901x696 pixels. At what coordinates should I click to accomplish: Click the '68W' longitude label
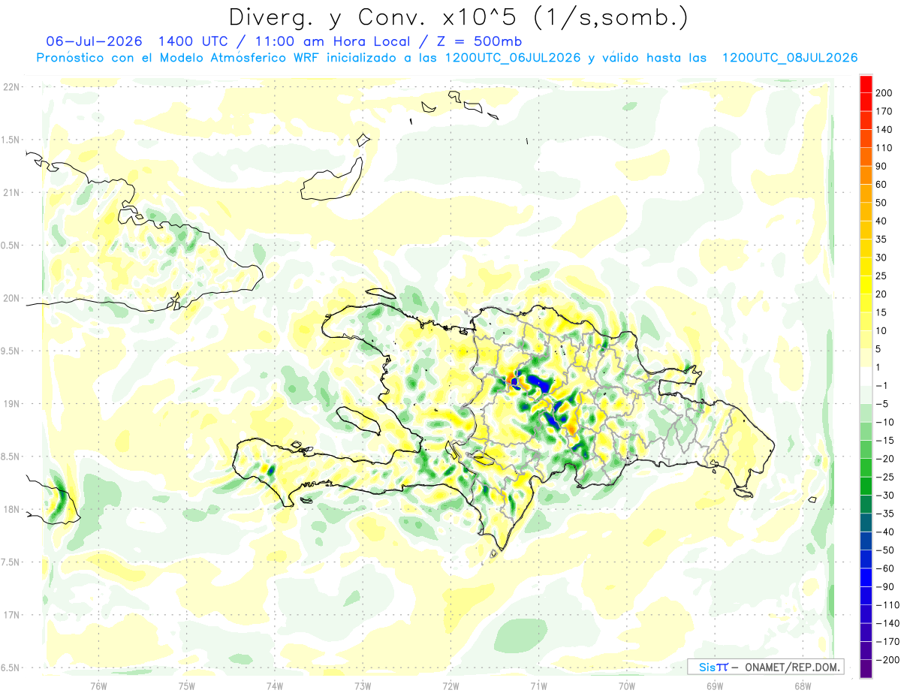pyautogui.click(x=803, y=685)
